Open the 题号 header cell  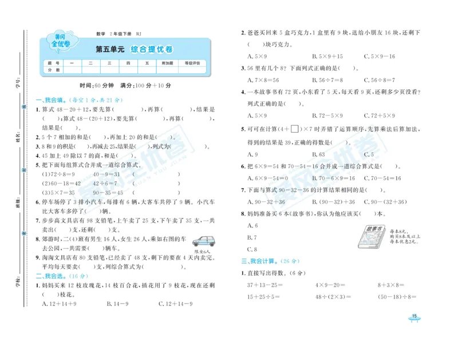tap(54, 62)
